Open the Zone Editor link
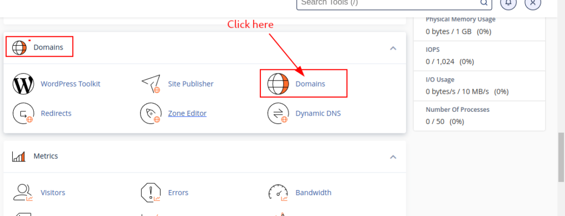This screenshot has height=216, width=565. 188,114
